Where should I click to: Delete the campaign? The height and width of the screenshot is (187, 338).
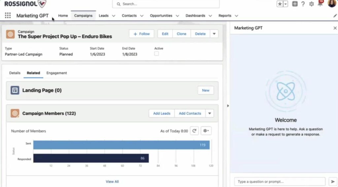(200, 34)
